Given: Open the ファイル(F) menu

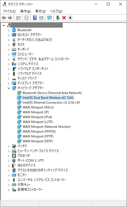Looking at the screenshot, I should pyautogui.click(x=9, y=11).
